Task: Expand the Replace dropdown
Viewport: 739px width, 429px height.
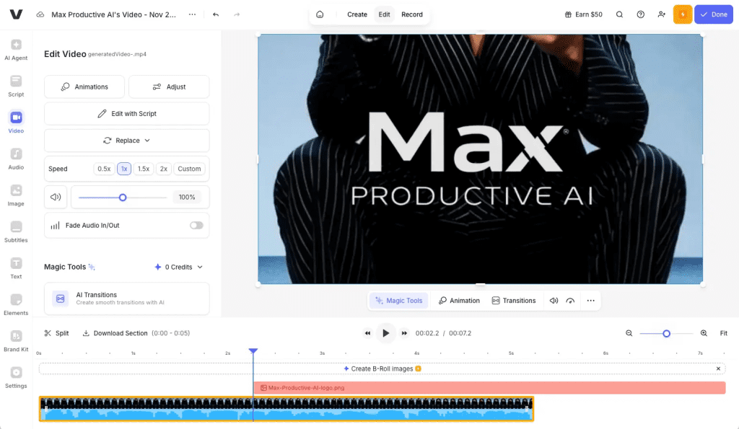Action: point(127,141)
